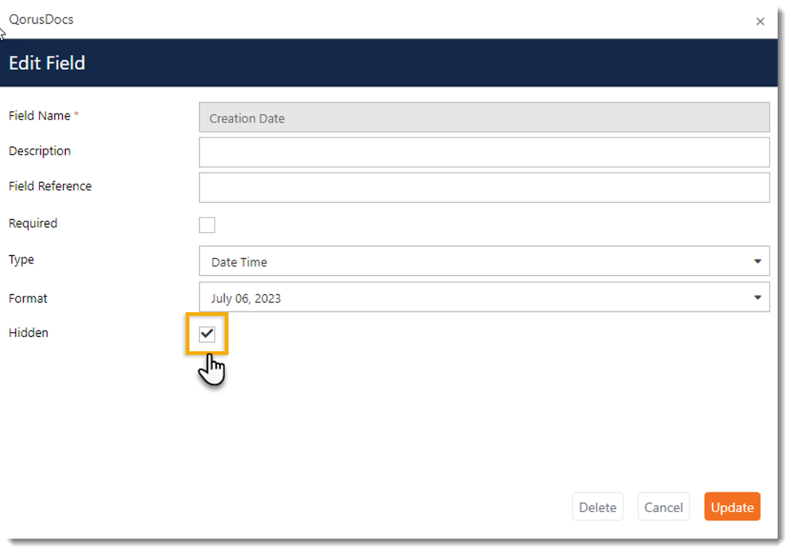
Task: Expand the Format dropdown showing July 06, 2023
Action: [x=484, y=298]
